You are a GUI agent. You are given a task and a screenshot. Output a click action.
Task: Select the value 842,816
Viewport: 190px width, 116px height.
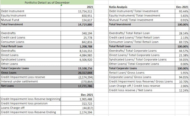click(77, 42)
